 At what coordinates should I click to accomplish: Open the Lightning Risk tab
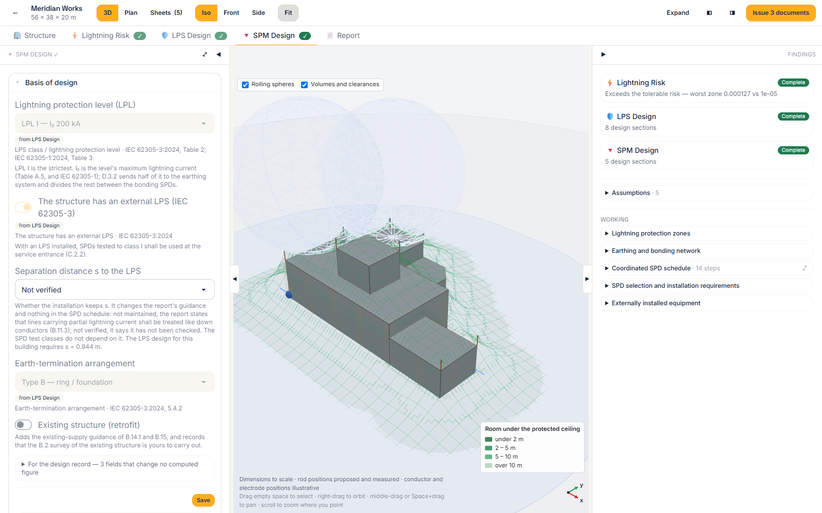pos(108,35)
